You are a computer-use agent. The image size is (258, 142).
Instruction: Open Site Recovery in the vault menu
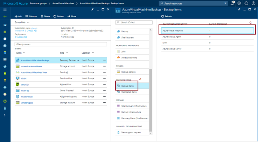point(132,38)
